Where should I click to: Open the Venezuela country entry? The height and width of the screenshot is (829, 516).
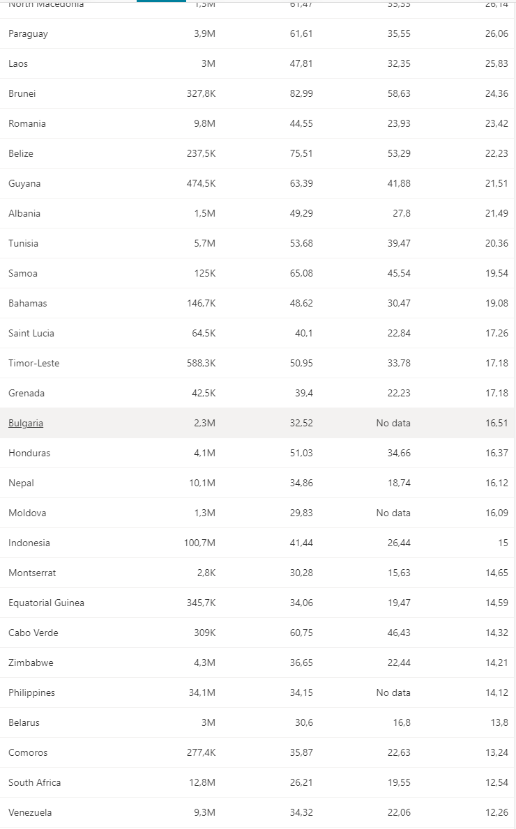coord(30,812)
